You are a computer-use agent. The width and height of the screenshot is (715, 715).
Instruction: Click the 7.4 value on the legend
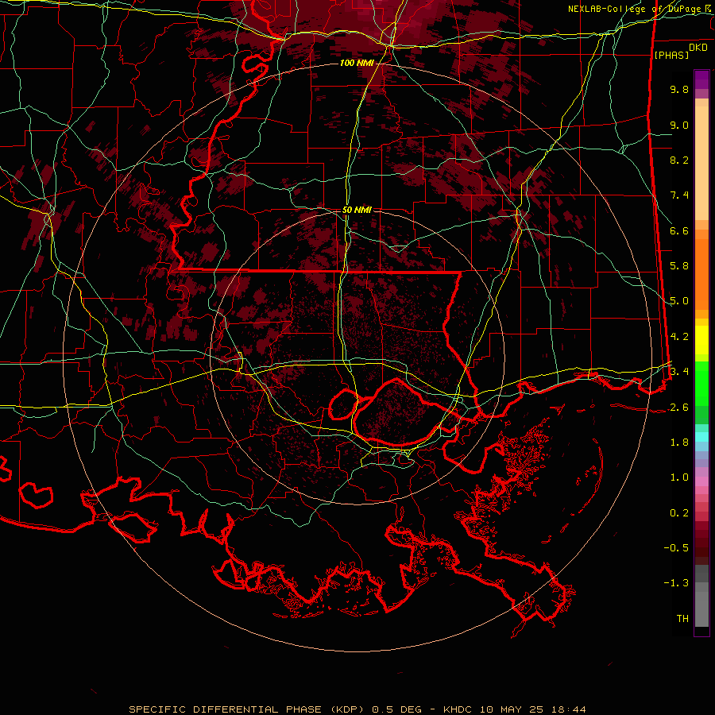coord(679,195)
